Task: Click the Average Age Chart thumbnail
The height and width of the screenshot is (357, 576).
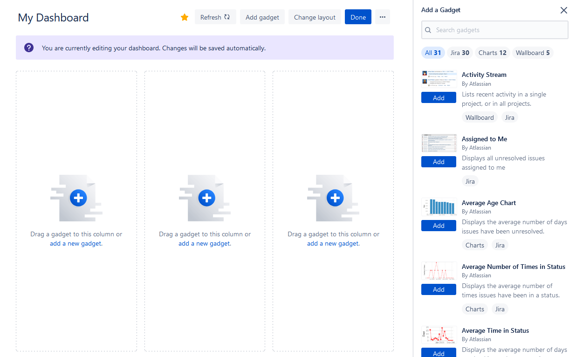Action: (x=439, y=207)
